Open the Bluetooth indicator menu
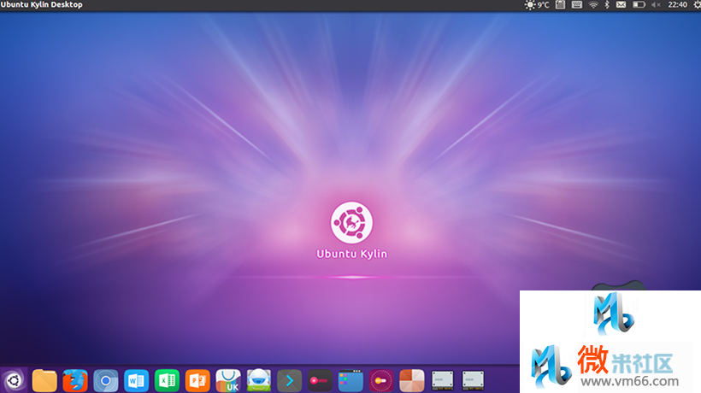 607,5
